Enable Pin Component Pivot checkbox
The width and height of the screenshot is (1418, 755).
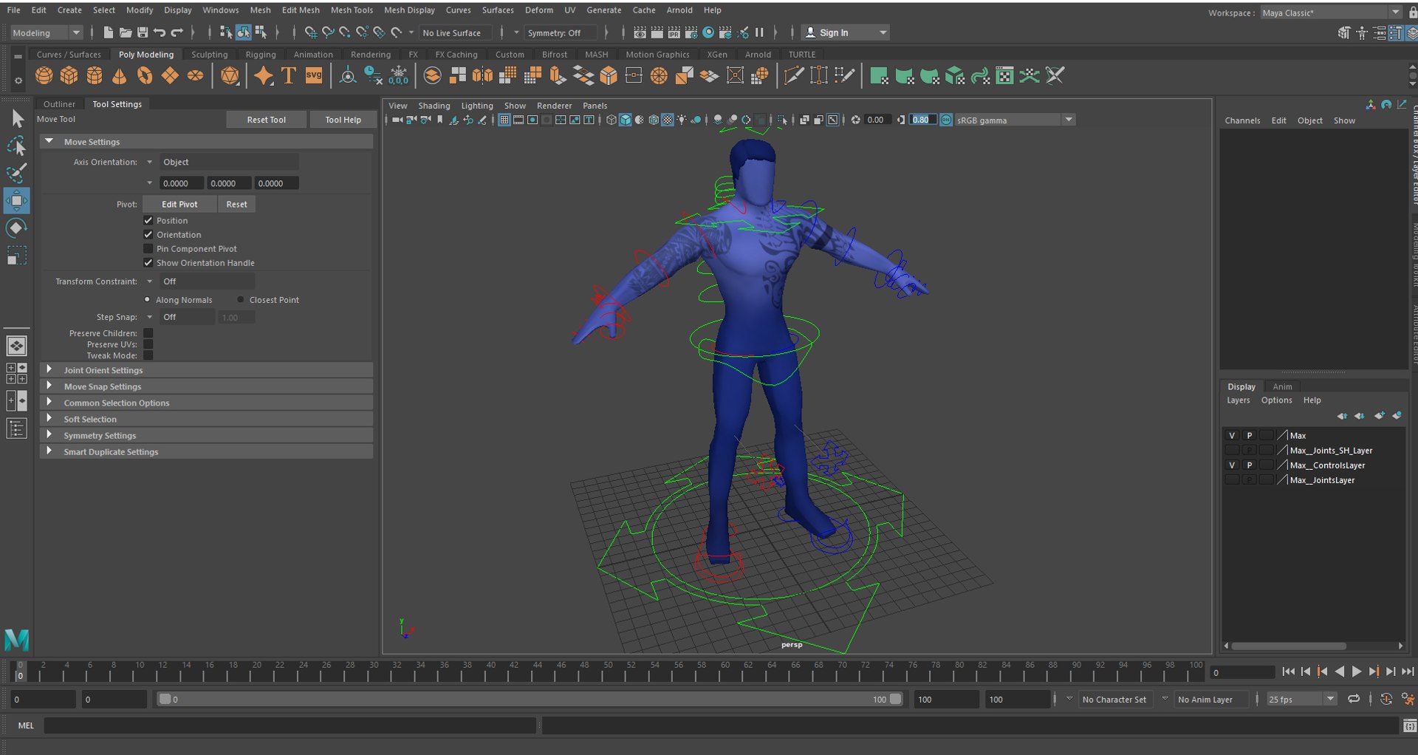tap(148, 248)
